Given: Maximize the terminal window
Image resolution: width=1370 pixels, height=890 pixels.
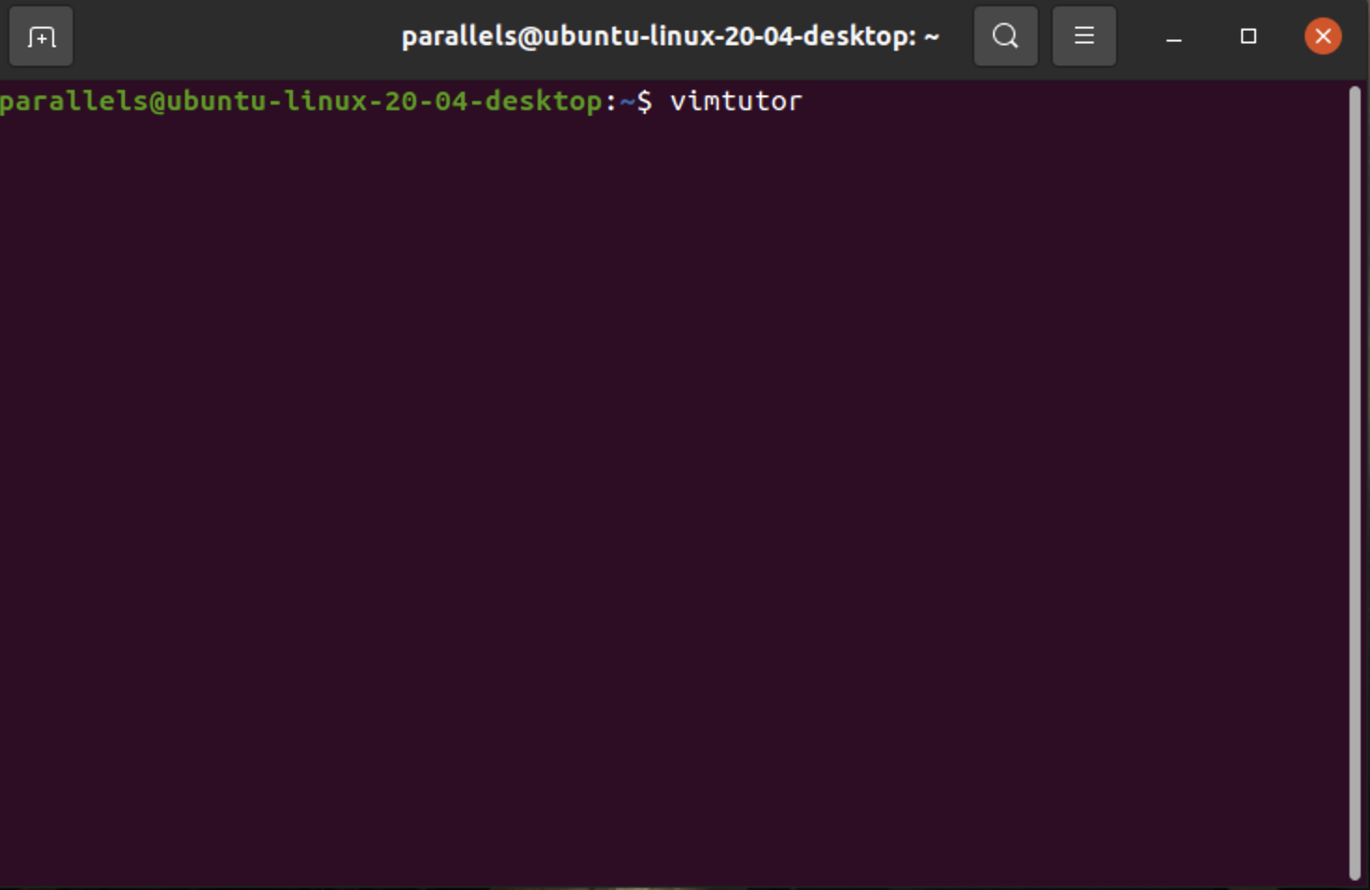Looking at the screenshot, I should tap(1249, 36).
